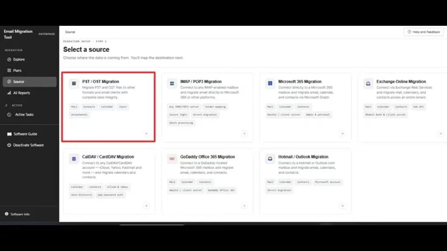Click the Any IMAP/POP3 server tag
Screen dimensions: 447x251
click(184, 107)
